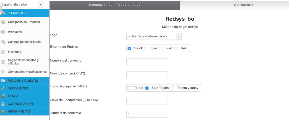The height and width of the screenshot is (120, 289).
Task: Open the Configuración tab
Action: click(245, 5)
